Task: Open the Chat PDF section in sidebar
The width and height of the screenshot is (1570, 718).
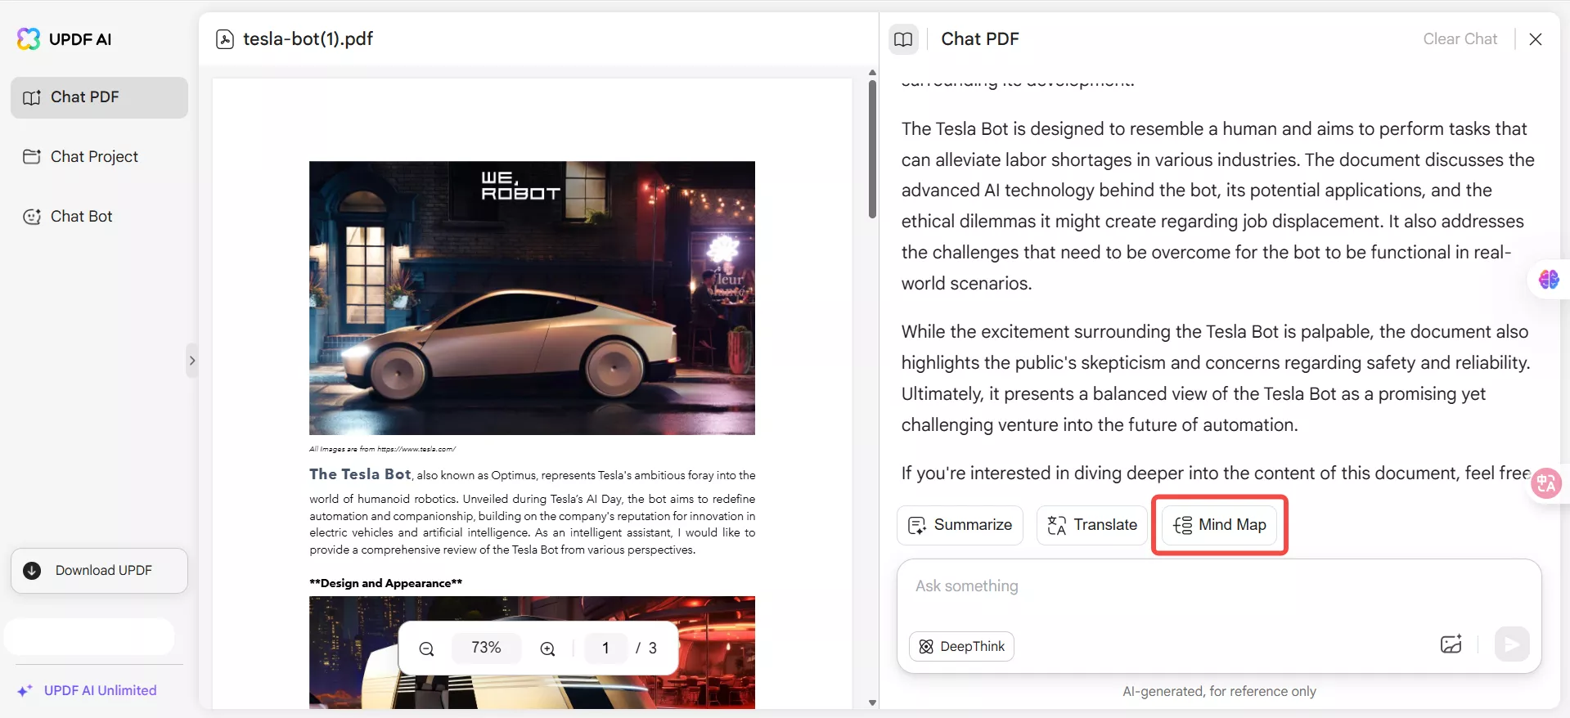Action: pyautogui.click(x=99, y=97)
